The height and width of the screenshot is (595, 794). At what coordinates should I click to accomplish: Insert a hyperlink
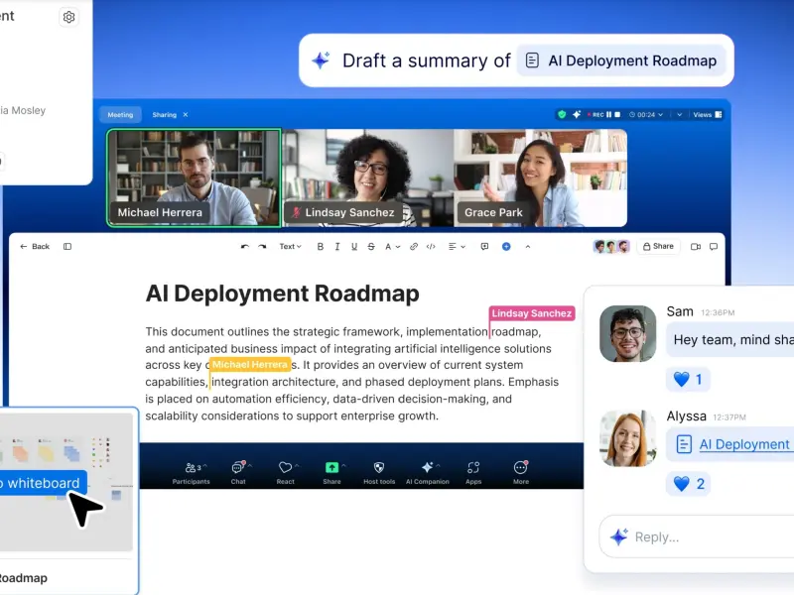coord(414,246)
